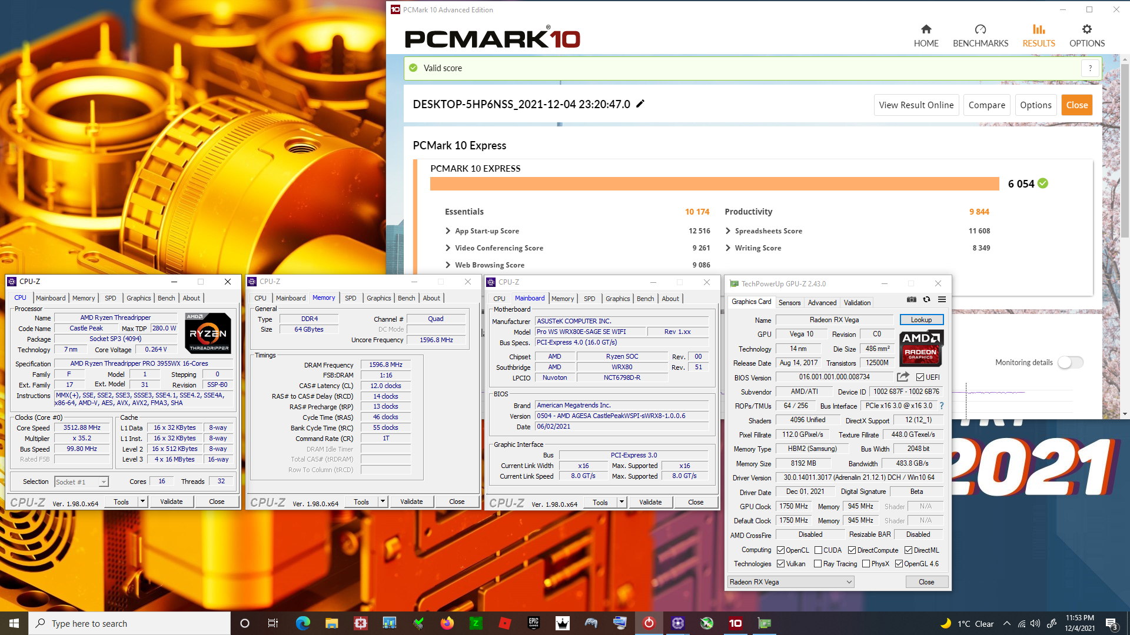Click the PCMark 10 Express orange score bar
The width and height of the screenshot is (1130, 635).
click(x=714, y=183)
